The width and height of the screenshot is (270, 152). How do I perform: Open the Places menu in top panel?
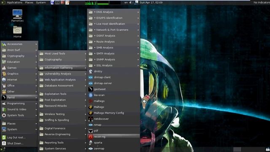click(29, 3)
